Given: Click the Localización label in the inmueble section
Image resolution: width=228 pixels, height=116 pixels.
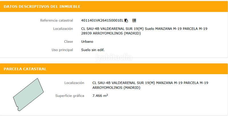Looking at the screenshot, I should tap(63, 29).
